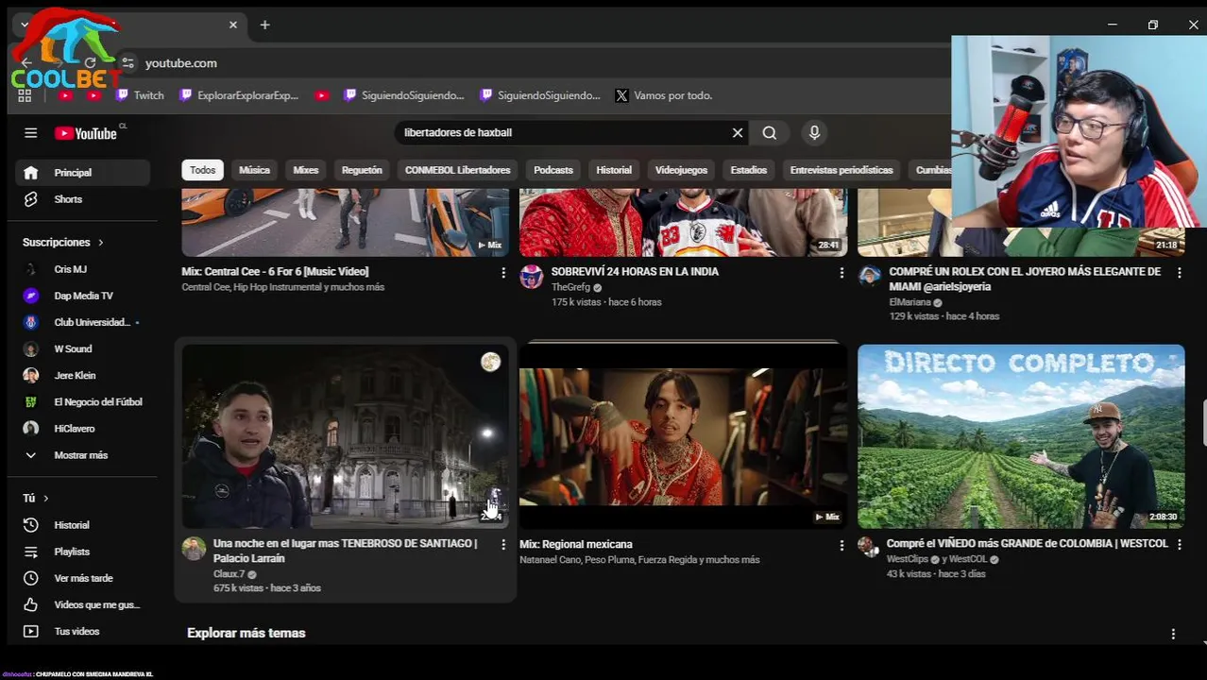Viewport: 1207px width, 680px height.
Task: Open ElMariana channel avatar
Action: 869,276
